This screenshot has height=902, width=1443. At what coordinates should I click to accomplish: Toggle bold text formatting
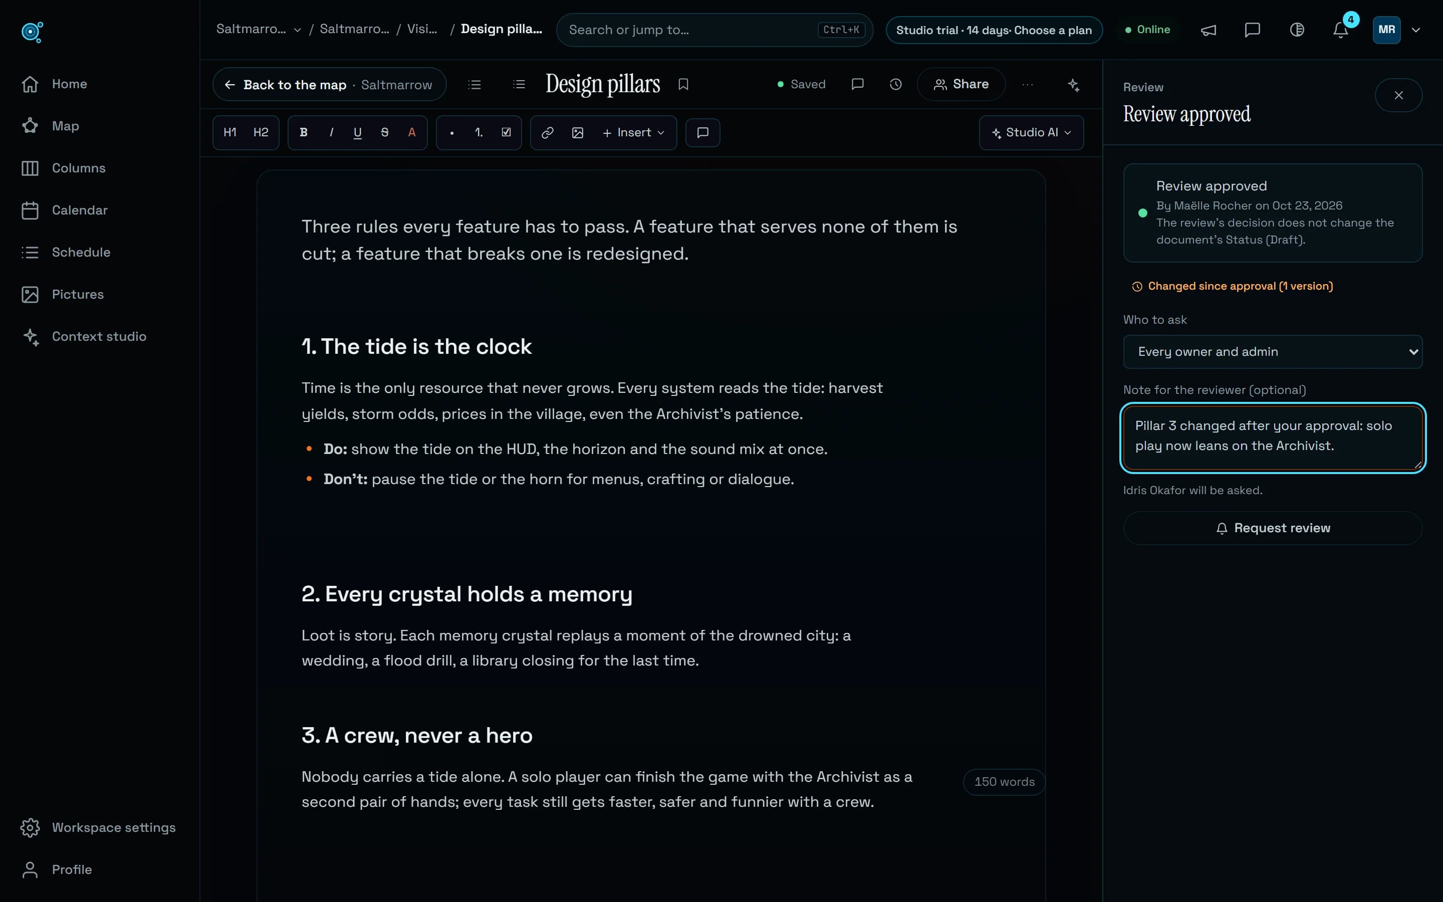(x=304, y=132)
